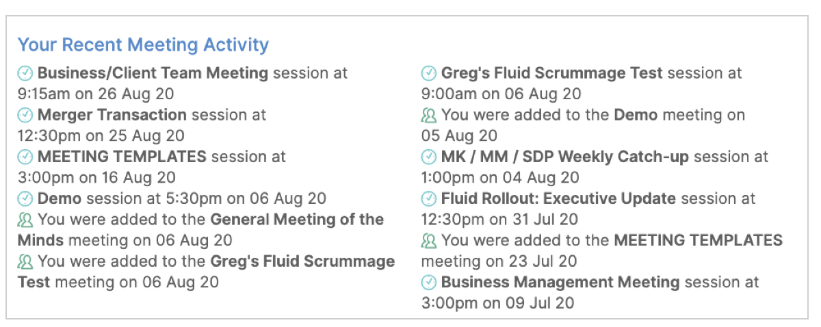This screenshot has width=821, height=327.
Task: Click clock icon beside Greg's Fluid Scrummage Test session
Action: [x=429, y=73]
